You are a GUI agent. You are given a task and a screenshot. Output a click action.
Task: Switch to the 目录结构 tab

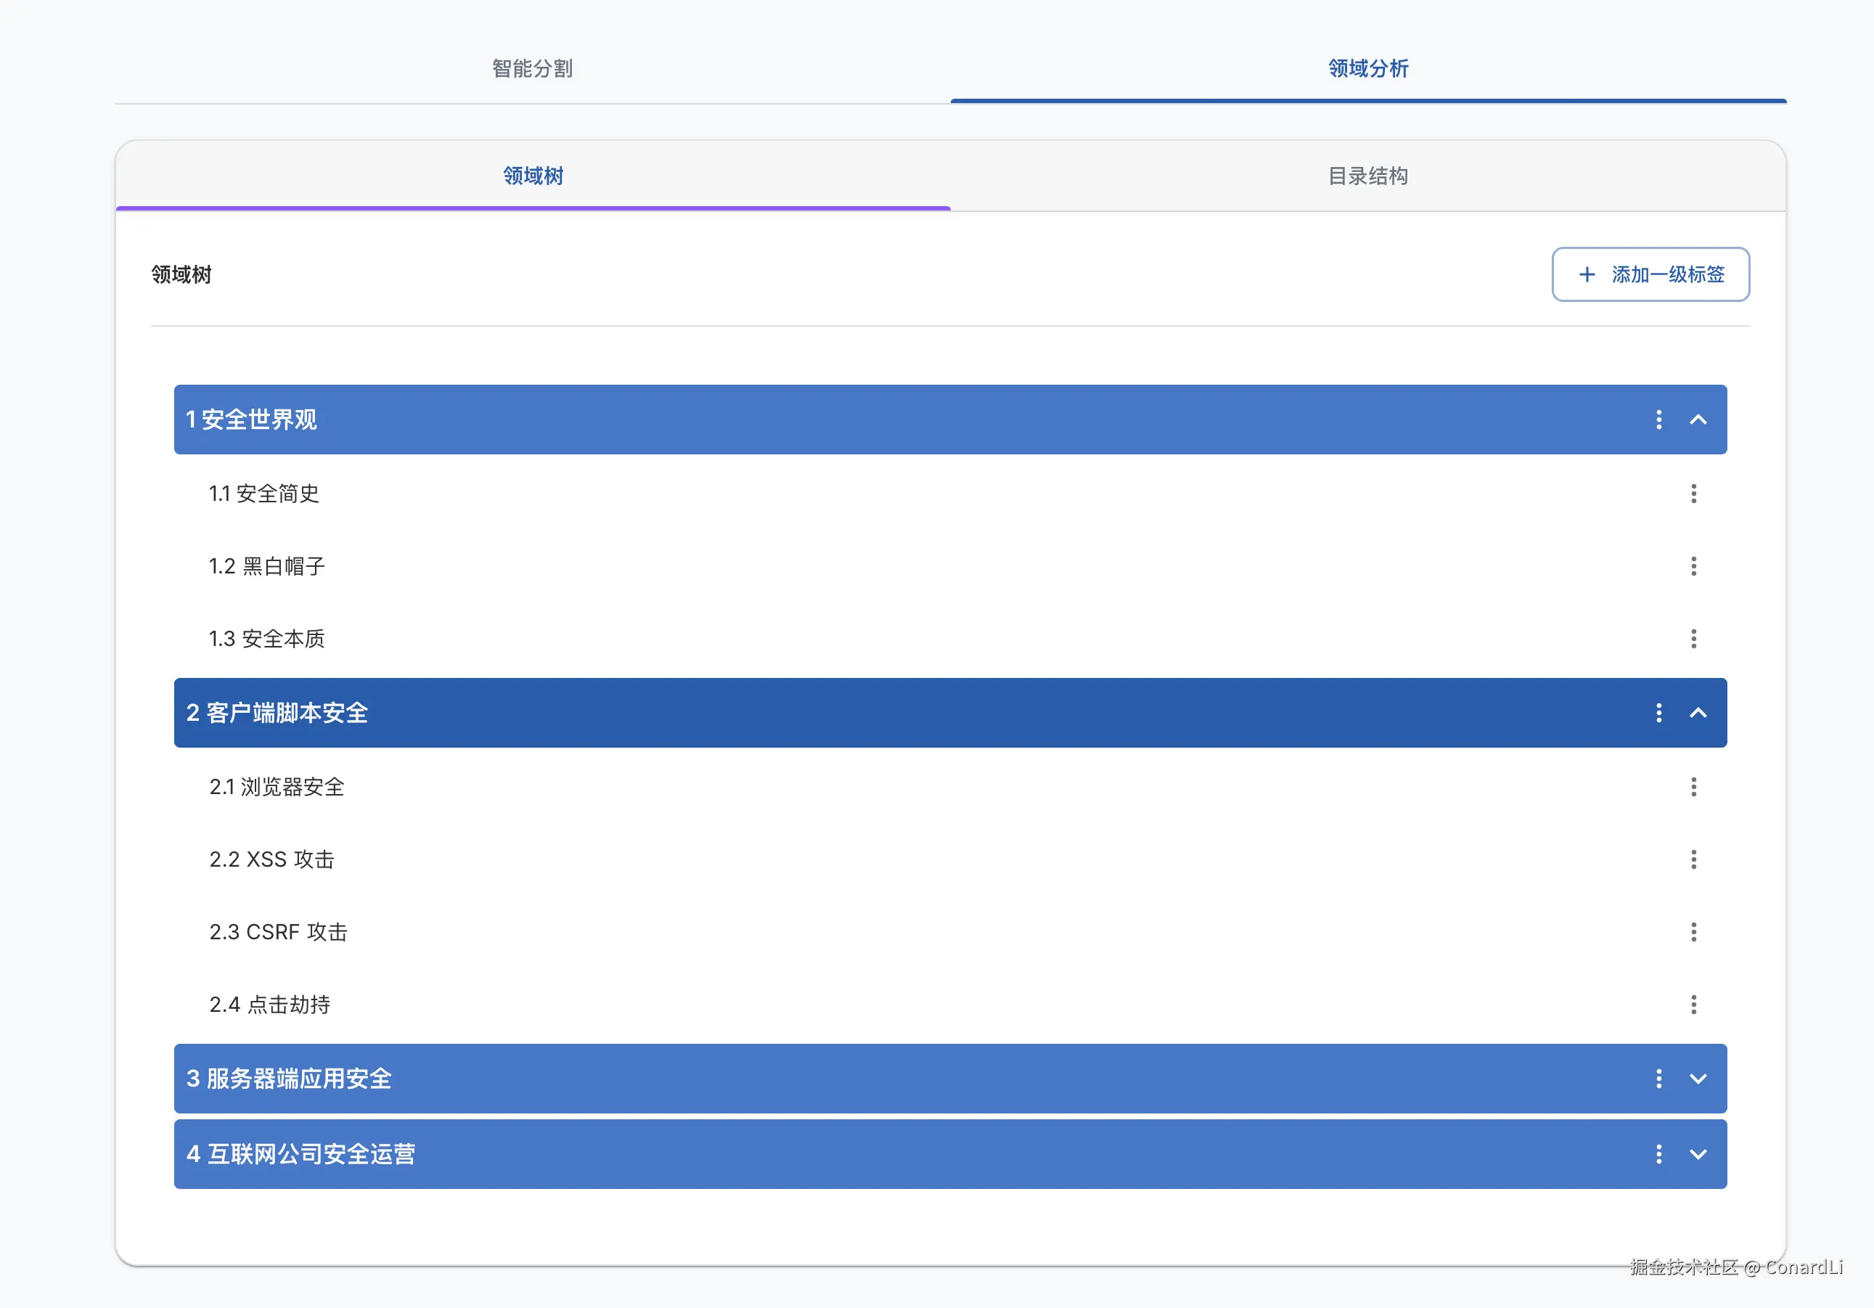tap(1367, 176)
